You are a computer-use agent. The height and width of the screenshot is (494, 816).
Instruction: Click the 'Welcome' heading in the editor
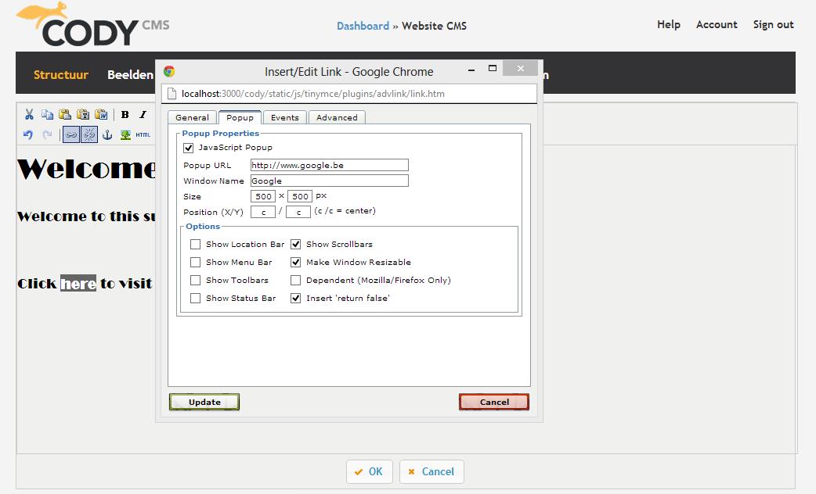[x=86, y=169]
